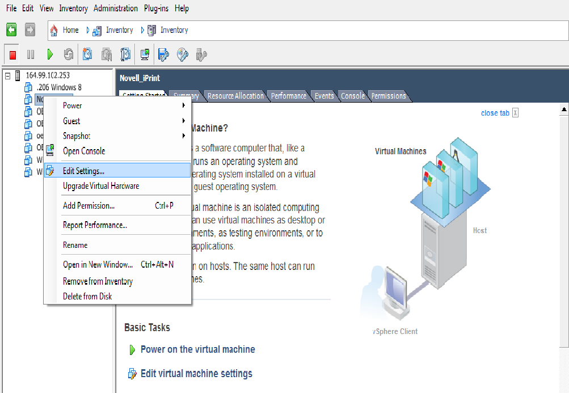Open the dropdown arrow between the two Inventory breadcrumbs
Screen dimensions: 569x393
(x=142, y=30)
